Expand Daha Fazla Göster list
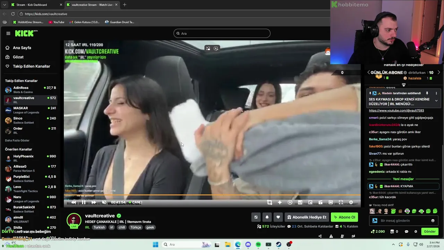The width and height of the screenshot is (444, 250). click(17, 141)
